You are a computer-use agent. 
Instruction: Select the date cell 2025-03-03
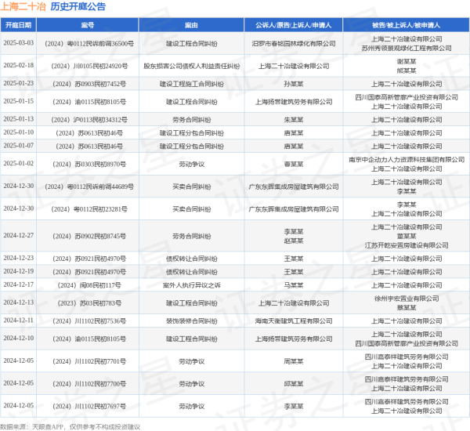pyautogui.click(x=18, y=43)
